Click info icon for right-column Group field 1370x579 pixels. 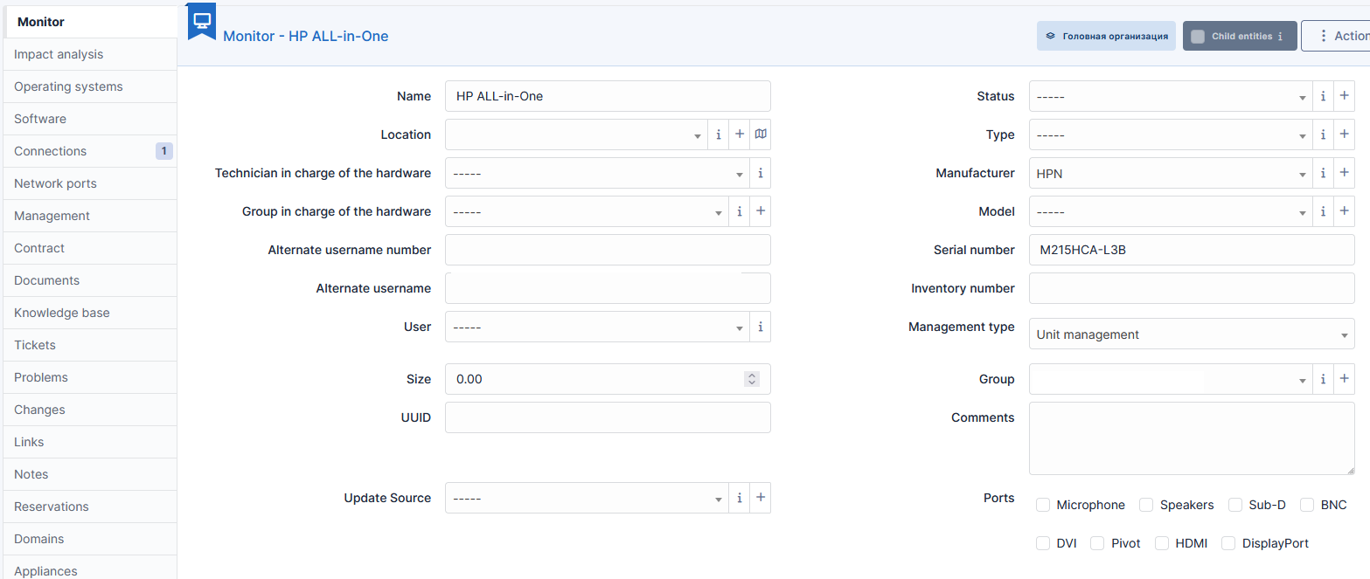tap(1324, 379)
